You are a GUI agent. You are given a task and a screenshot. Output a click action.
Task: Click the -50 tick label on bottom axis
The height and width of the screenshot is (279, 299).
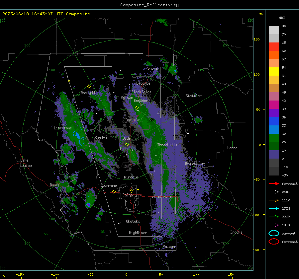pos(90,275)
